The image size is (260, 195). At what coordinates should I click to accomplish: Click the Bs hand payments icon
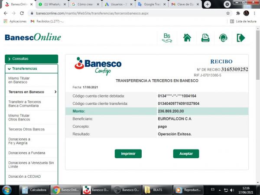(167, 38)
